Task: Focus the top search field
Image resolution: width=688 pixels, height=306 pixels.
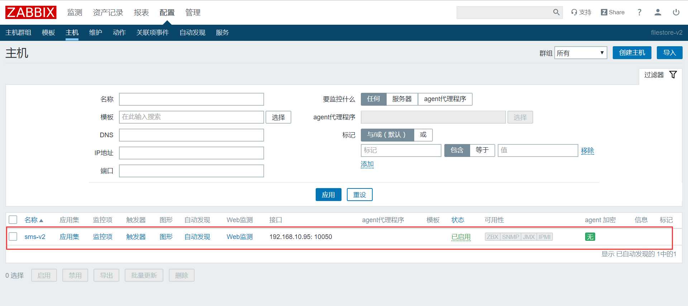Action: click(x=504, y=13)
